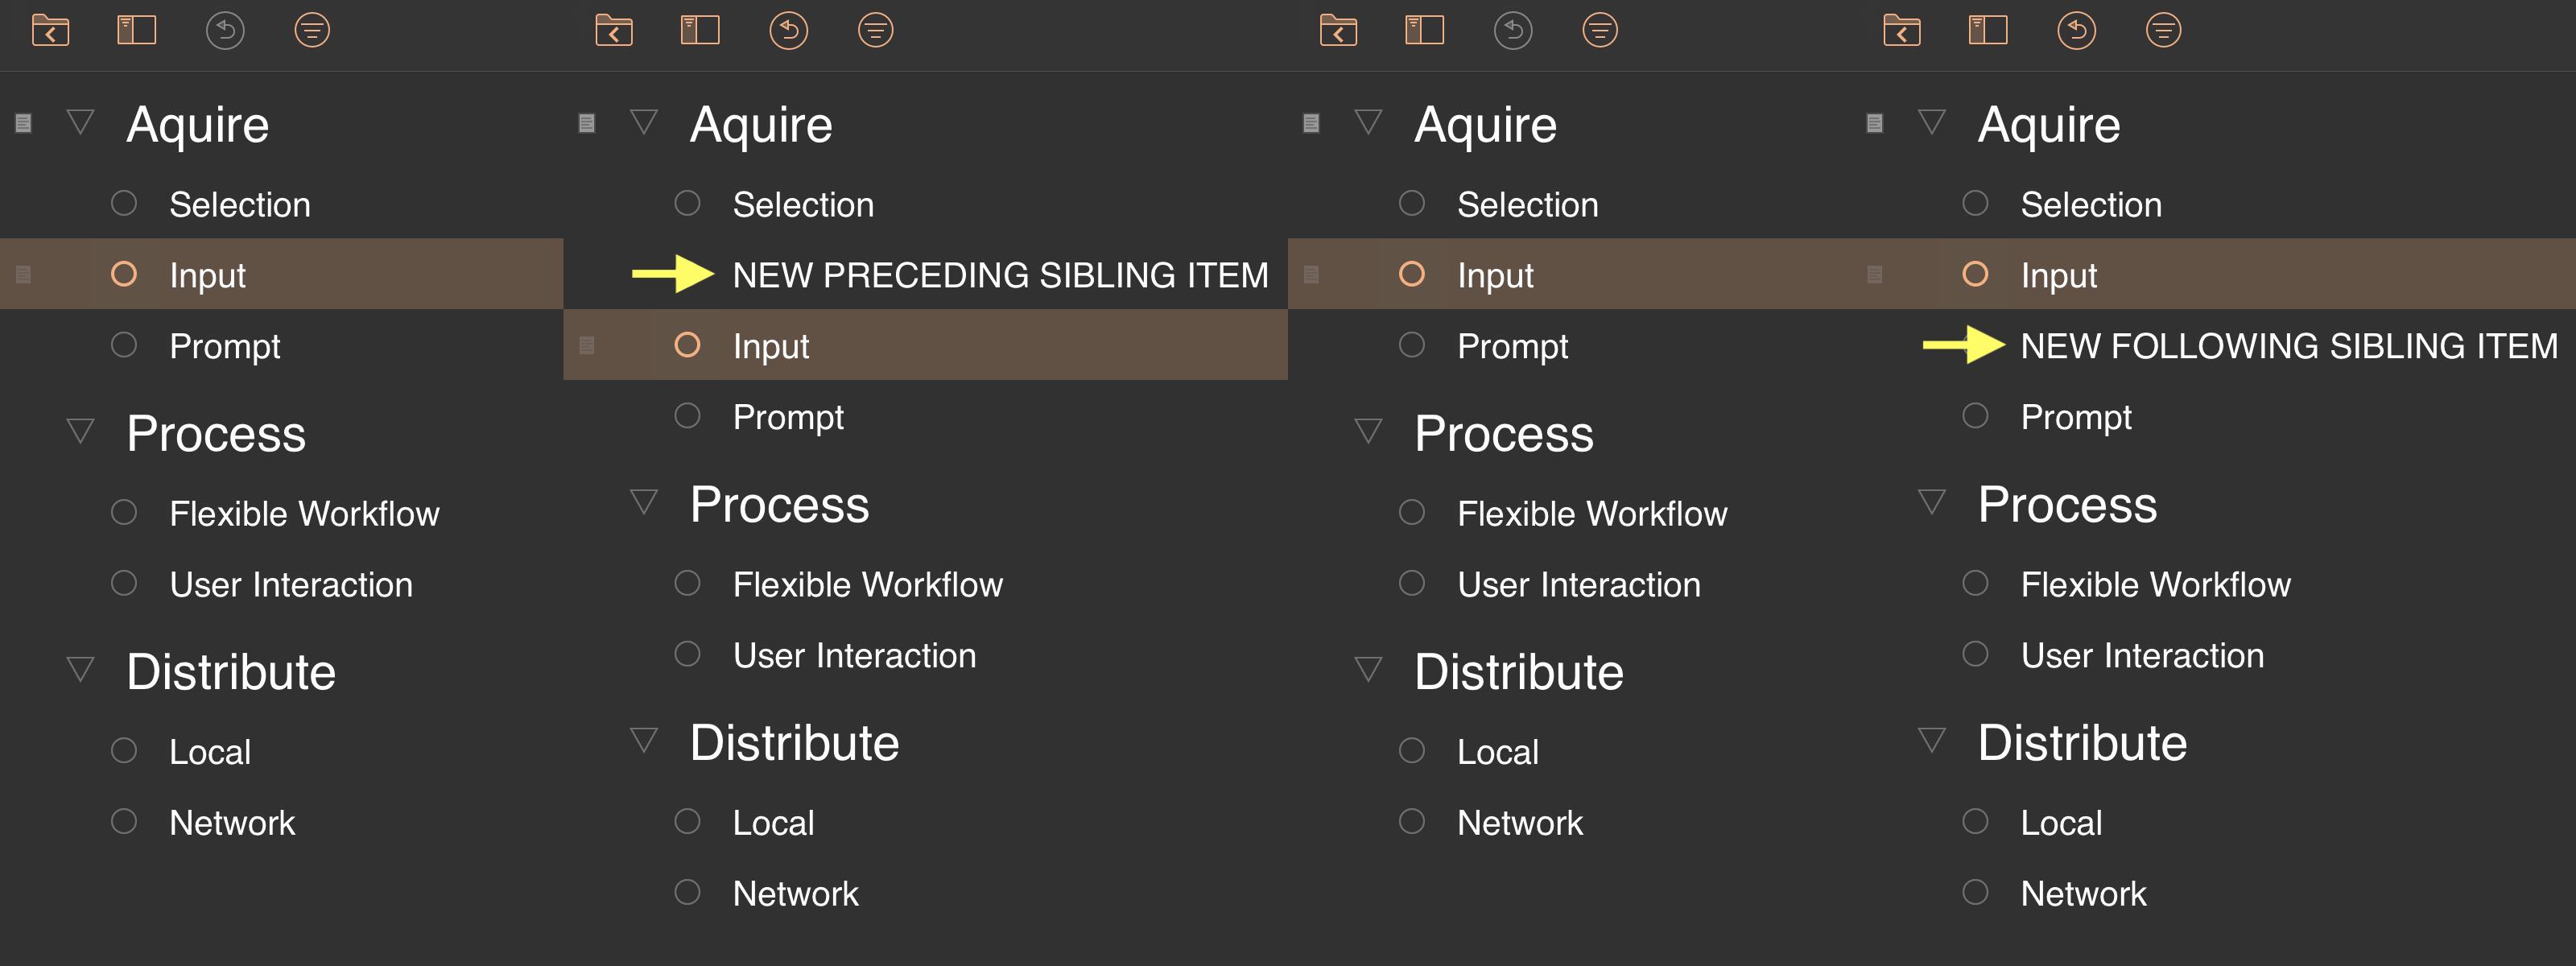
Task: Click yellow arrow beside NEW PRECEDING SIBLING ITEM
Action: pos(672,273)
